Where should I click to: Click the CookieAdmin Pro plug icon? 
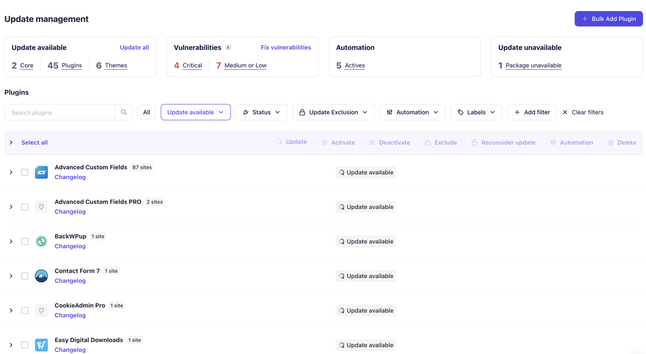41,310
